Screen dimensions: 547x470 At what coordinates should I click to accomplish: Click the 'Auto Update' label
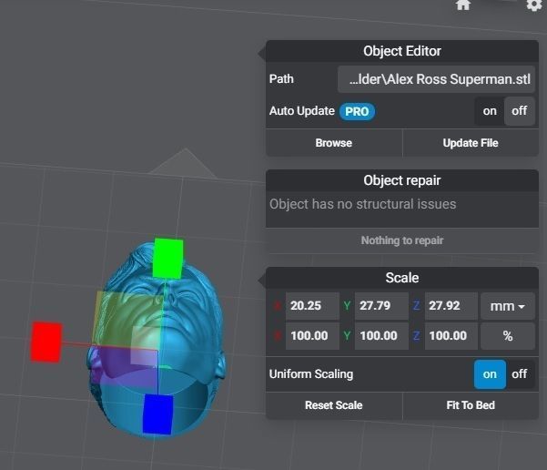pyautogui.click(x=302, y=111)
